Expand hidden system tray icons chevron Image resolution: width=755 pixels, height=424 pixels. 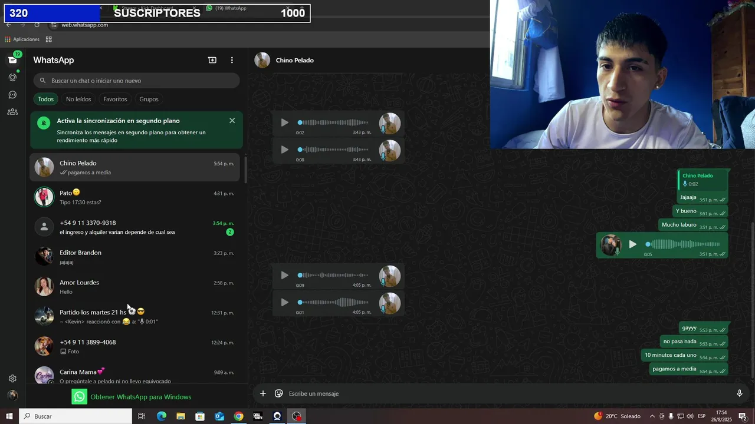652,416
